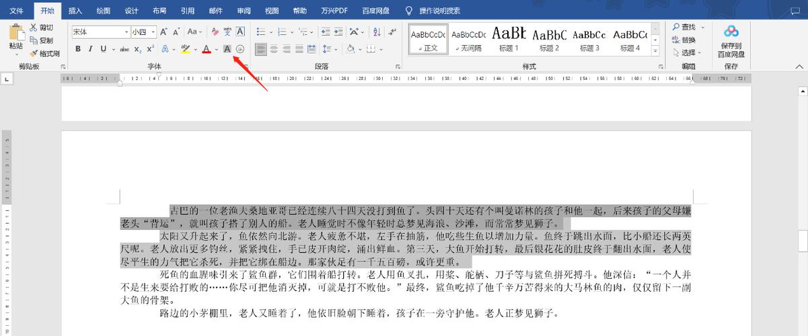Screen dimensions: 808x336
Task: Click the tab stop selector on ruler corner
Action: tap(7, 79)
